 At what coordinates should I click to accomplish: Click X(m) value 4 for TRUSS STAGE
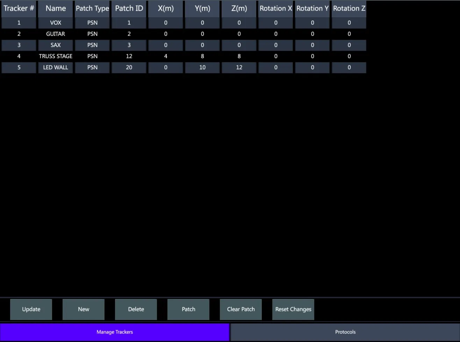tap(166, 56)
